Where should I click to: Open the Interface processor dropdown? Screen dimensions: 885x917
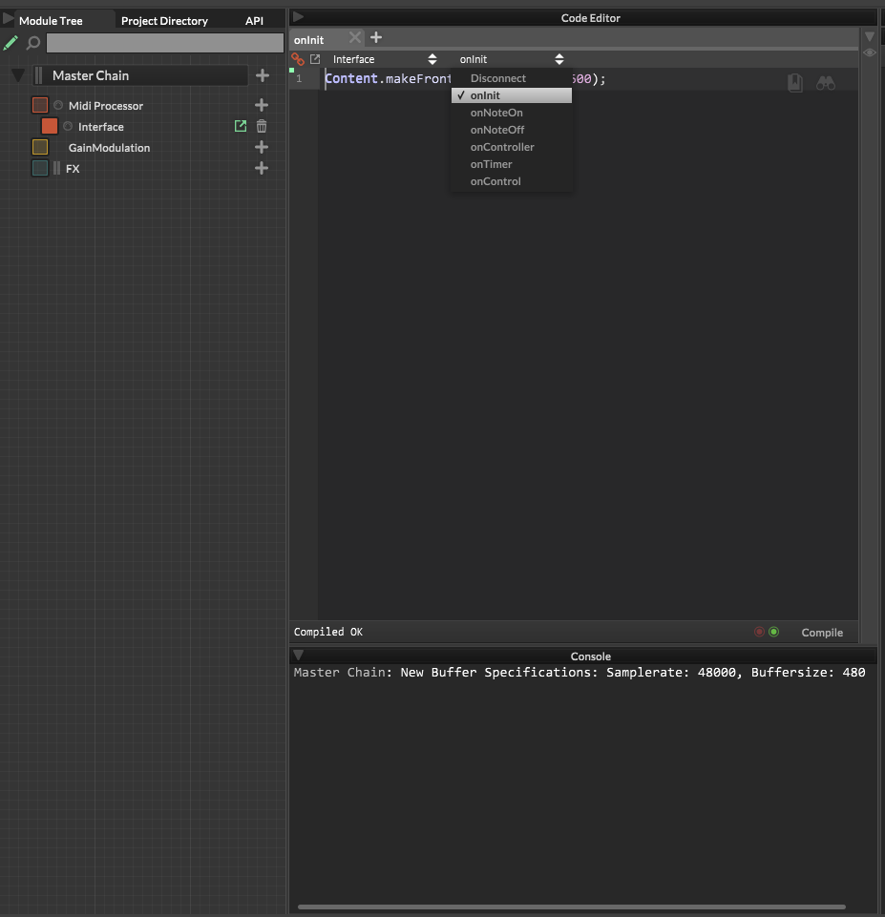(x=385, y=59)
